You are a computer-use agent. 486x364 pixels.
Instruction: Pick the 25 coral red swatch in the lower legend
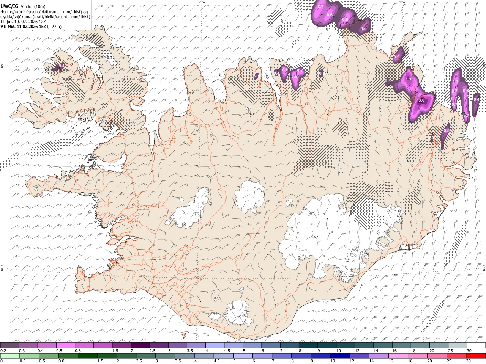coord(456,356)
